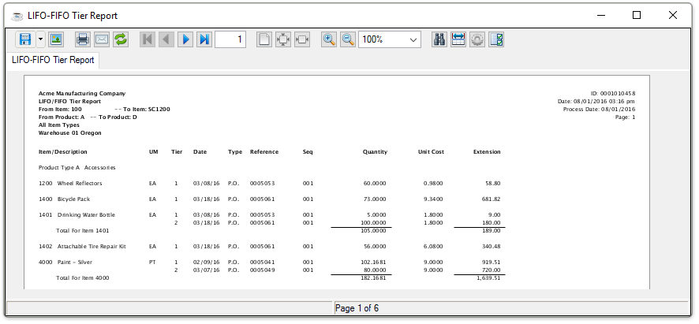
Task: Click 'Product Type A Accessories' heading
Action: click(77, 168)
